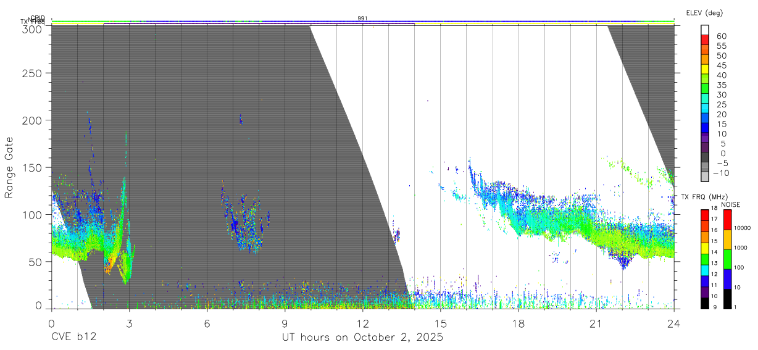Click the blue swatch in the NOISE color bar
This screenshot has width=758, height=350.
tap(727, 278)
